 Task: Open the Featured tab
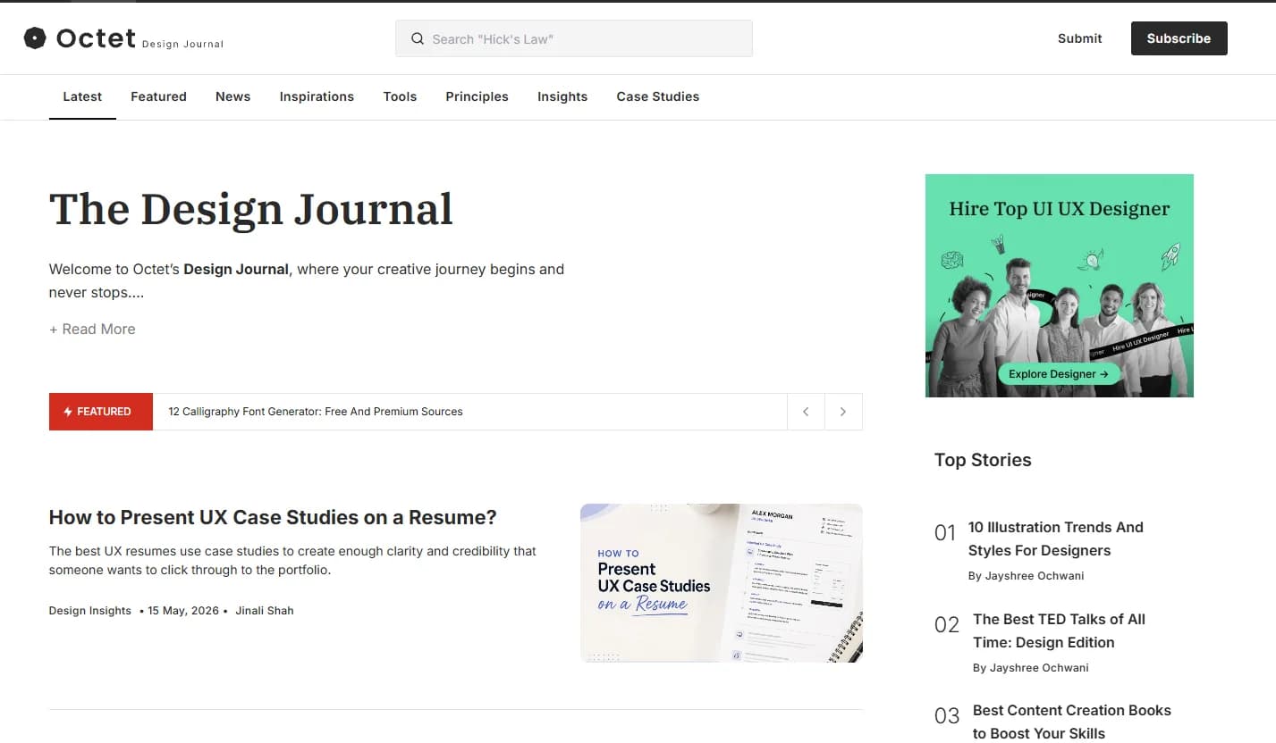[x=158, y=96]
